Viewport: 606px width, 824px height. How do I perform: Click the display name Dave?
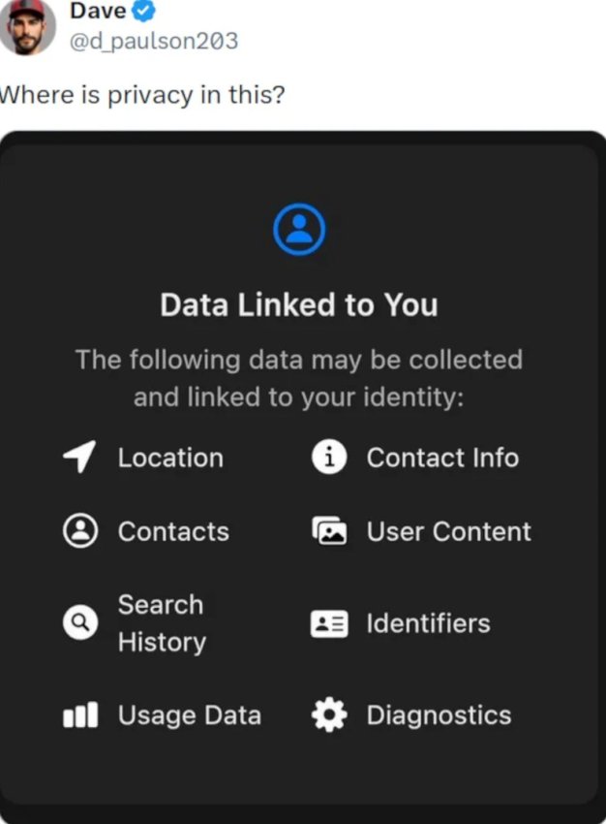(x=98, y=11)
